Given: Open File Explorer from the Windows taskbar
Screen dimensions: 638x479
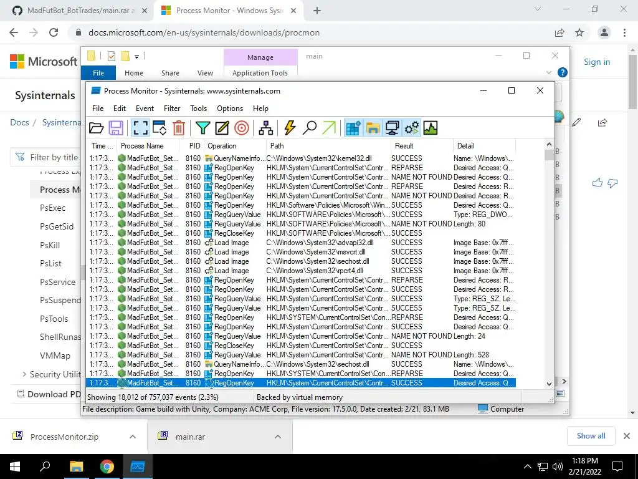Looking at the screenshot, I should pyautogui.click(x=76, y=467).
